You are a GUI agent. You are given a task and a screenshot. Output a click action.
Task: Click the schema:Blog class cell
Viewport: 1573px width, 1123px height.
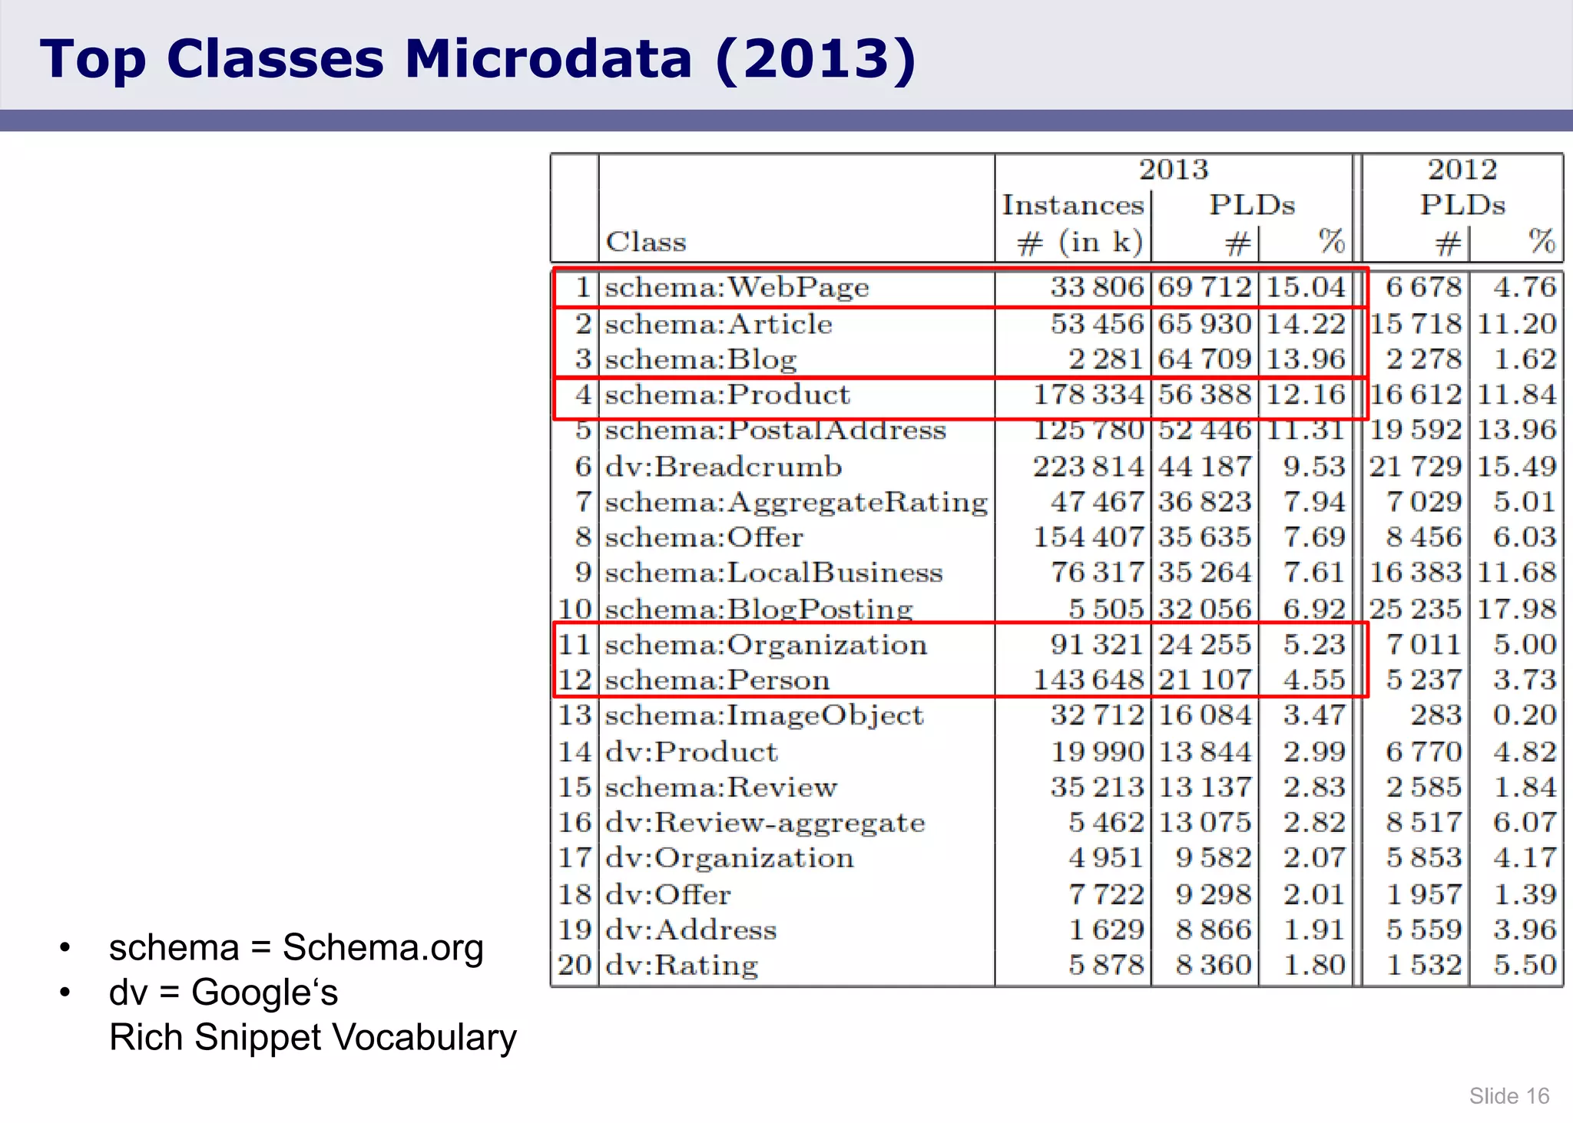[700, 359]
